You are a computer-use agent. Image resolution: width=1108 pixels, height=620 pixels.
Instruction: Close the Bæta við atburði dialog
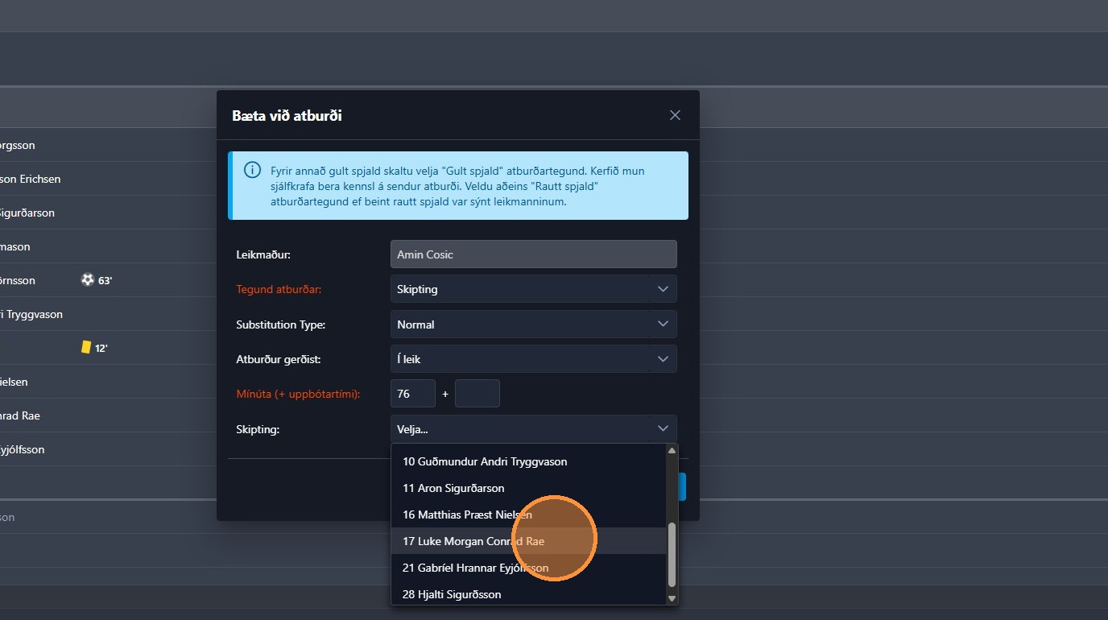pyautogui.click(x=675, y=115)
